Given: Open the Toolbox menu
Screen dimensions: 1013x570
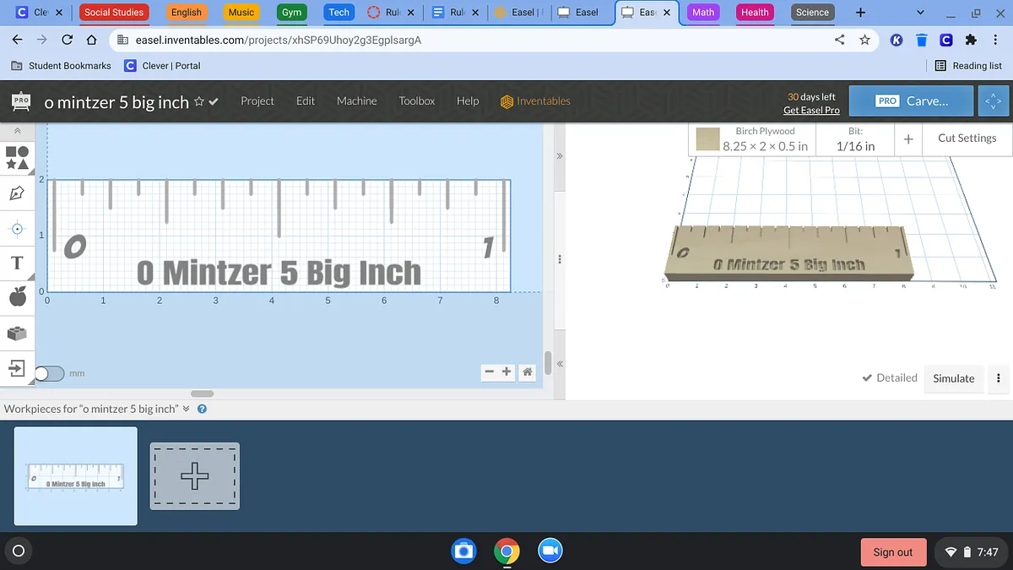Looking at the screenshot, I should coord(417,101).
